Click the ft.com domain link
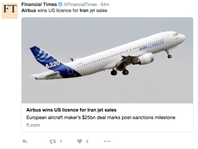This screenshot has width=198, height=149. pos(33,125)
